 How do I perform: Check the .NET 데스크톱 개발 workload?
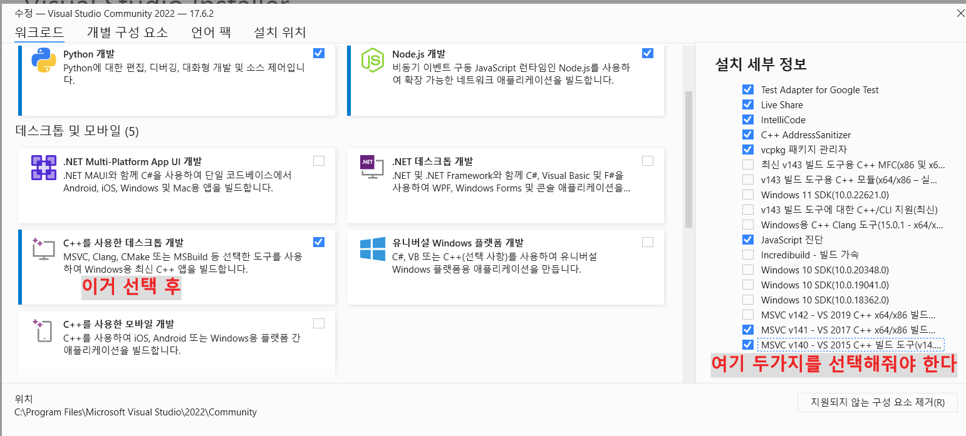click(648, 161)
